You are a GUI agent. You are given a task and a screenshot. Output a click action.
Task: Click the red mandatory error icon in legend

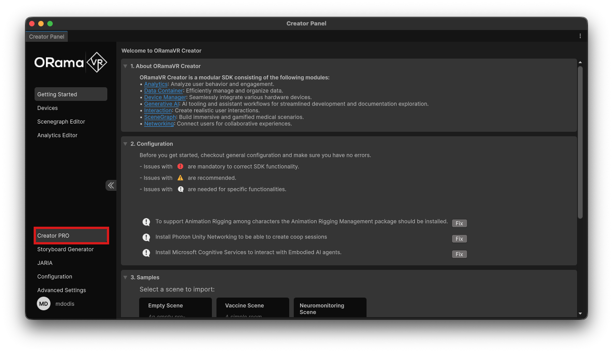click(x=181, y=167)
